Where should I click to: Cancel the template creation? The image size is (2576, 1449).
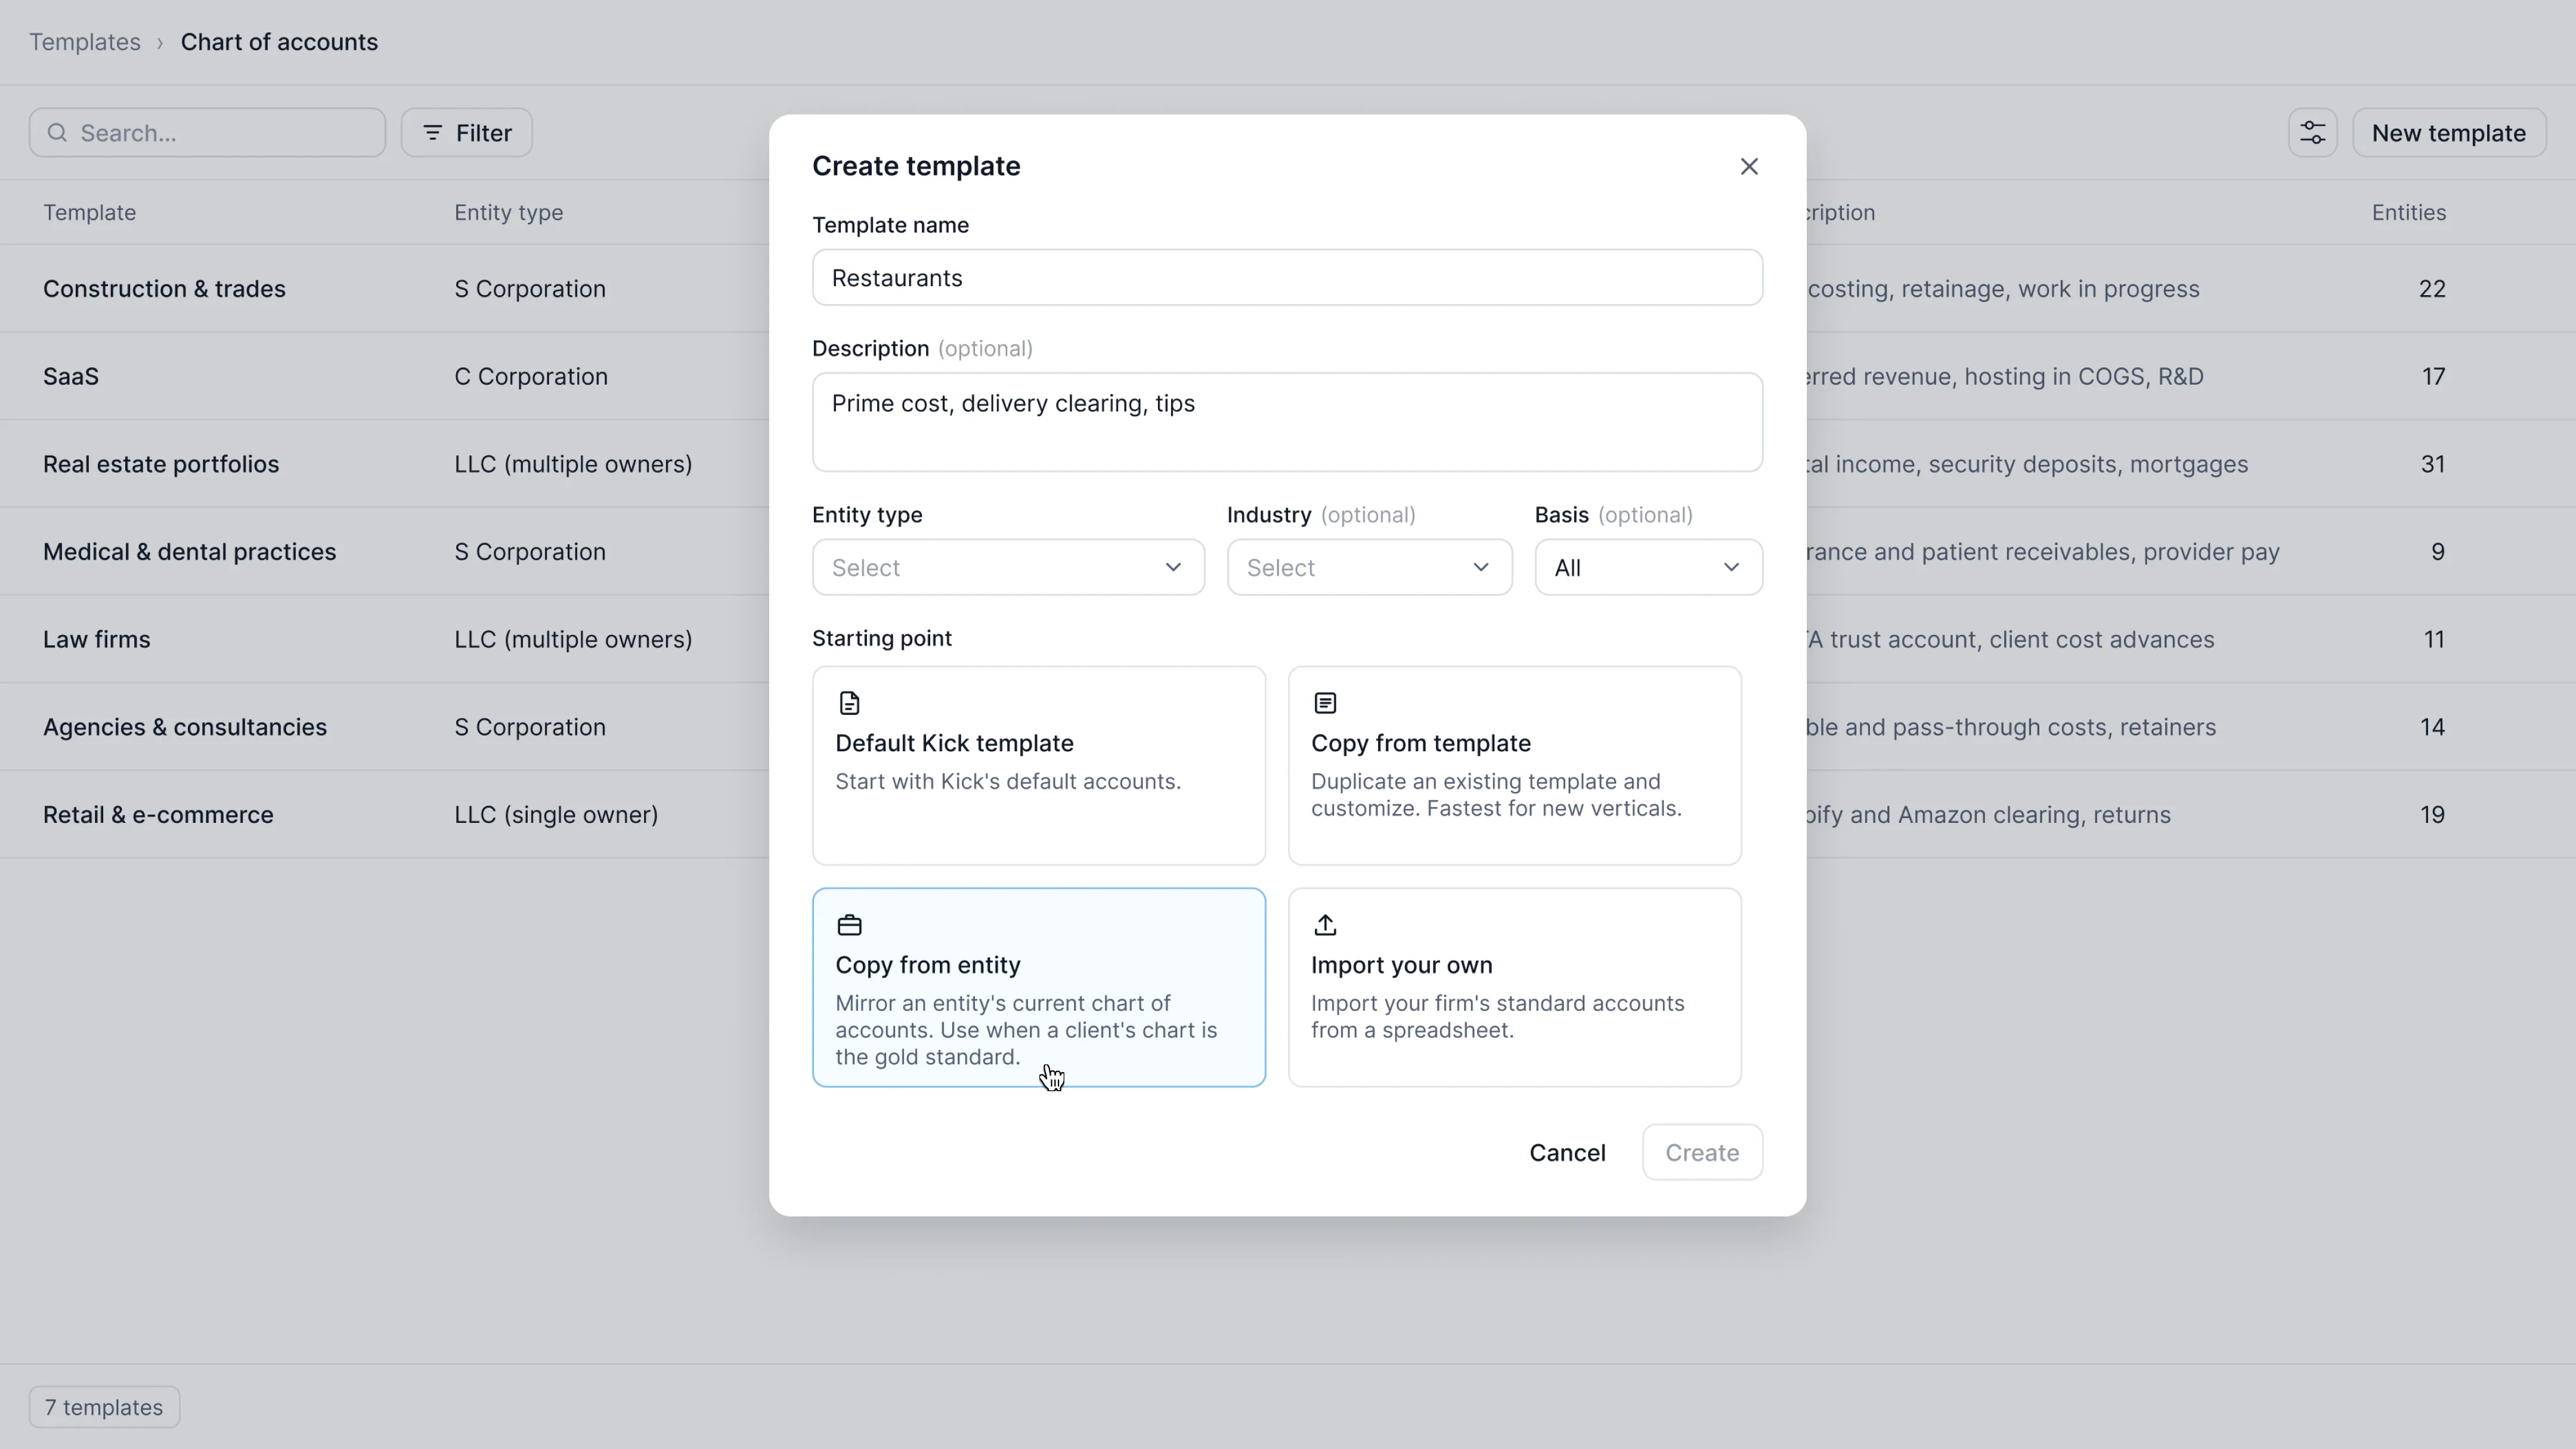click(1567, 1153)
